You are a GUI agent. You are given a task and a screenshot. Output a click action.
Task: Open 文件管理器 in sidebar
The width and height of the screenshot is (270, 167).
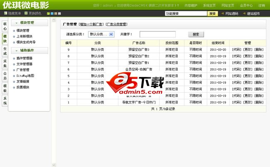pyautogui.click(x=24, y=64)
